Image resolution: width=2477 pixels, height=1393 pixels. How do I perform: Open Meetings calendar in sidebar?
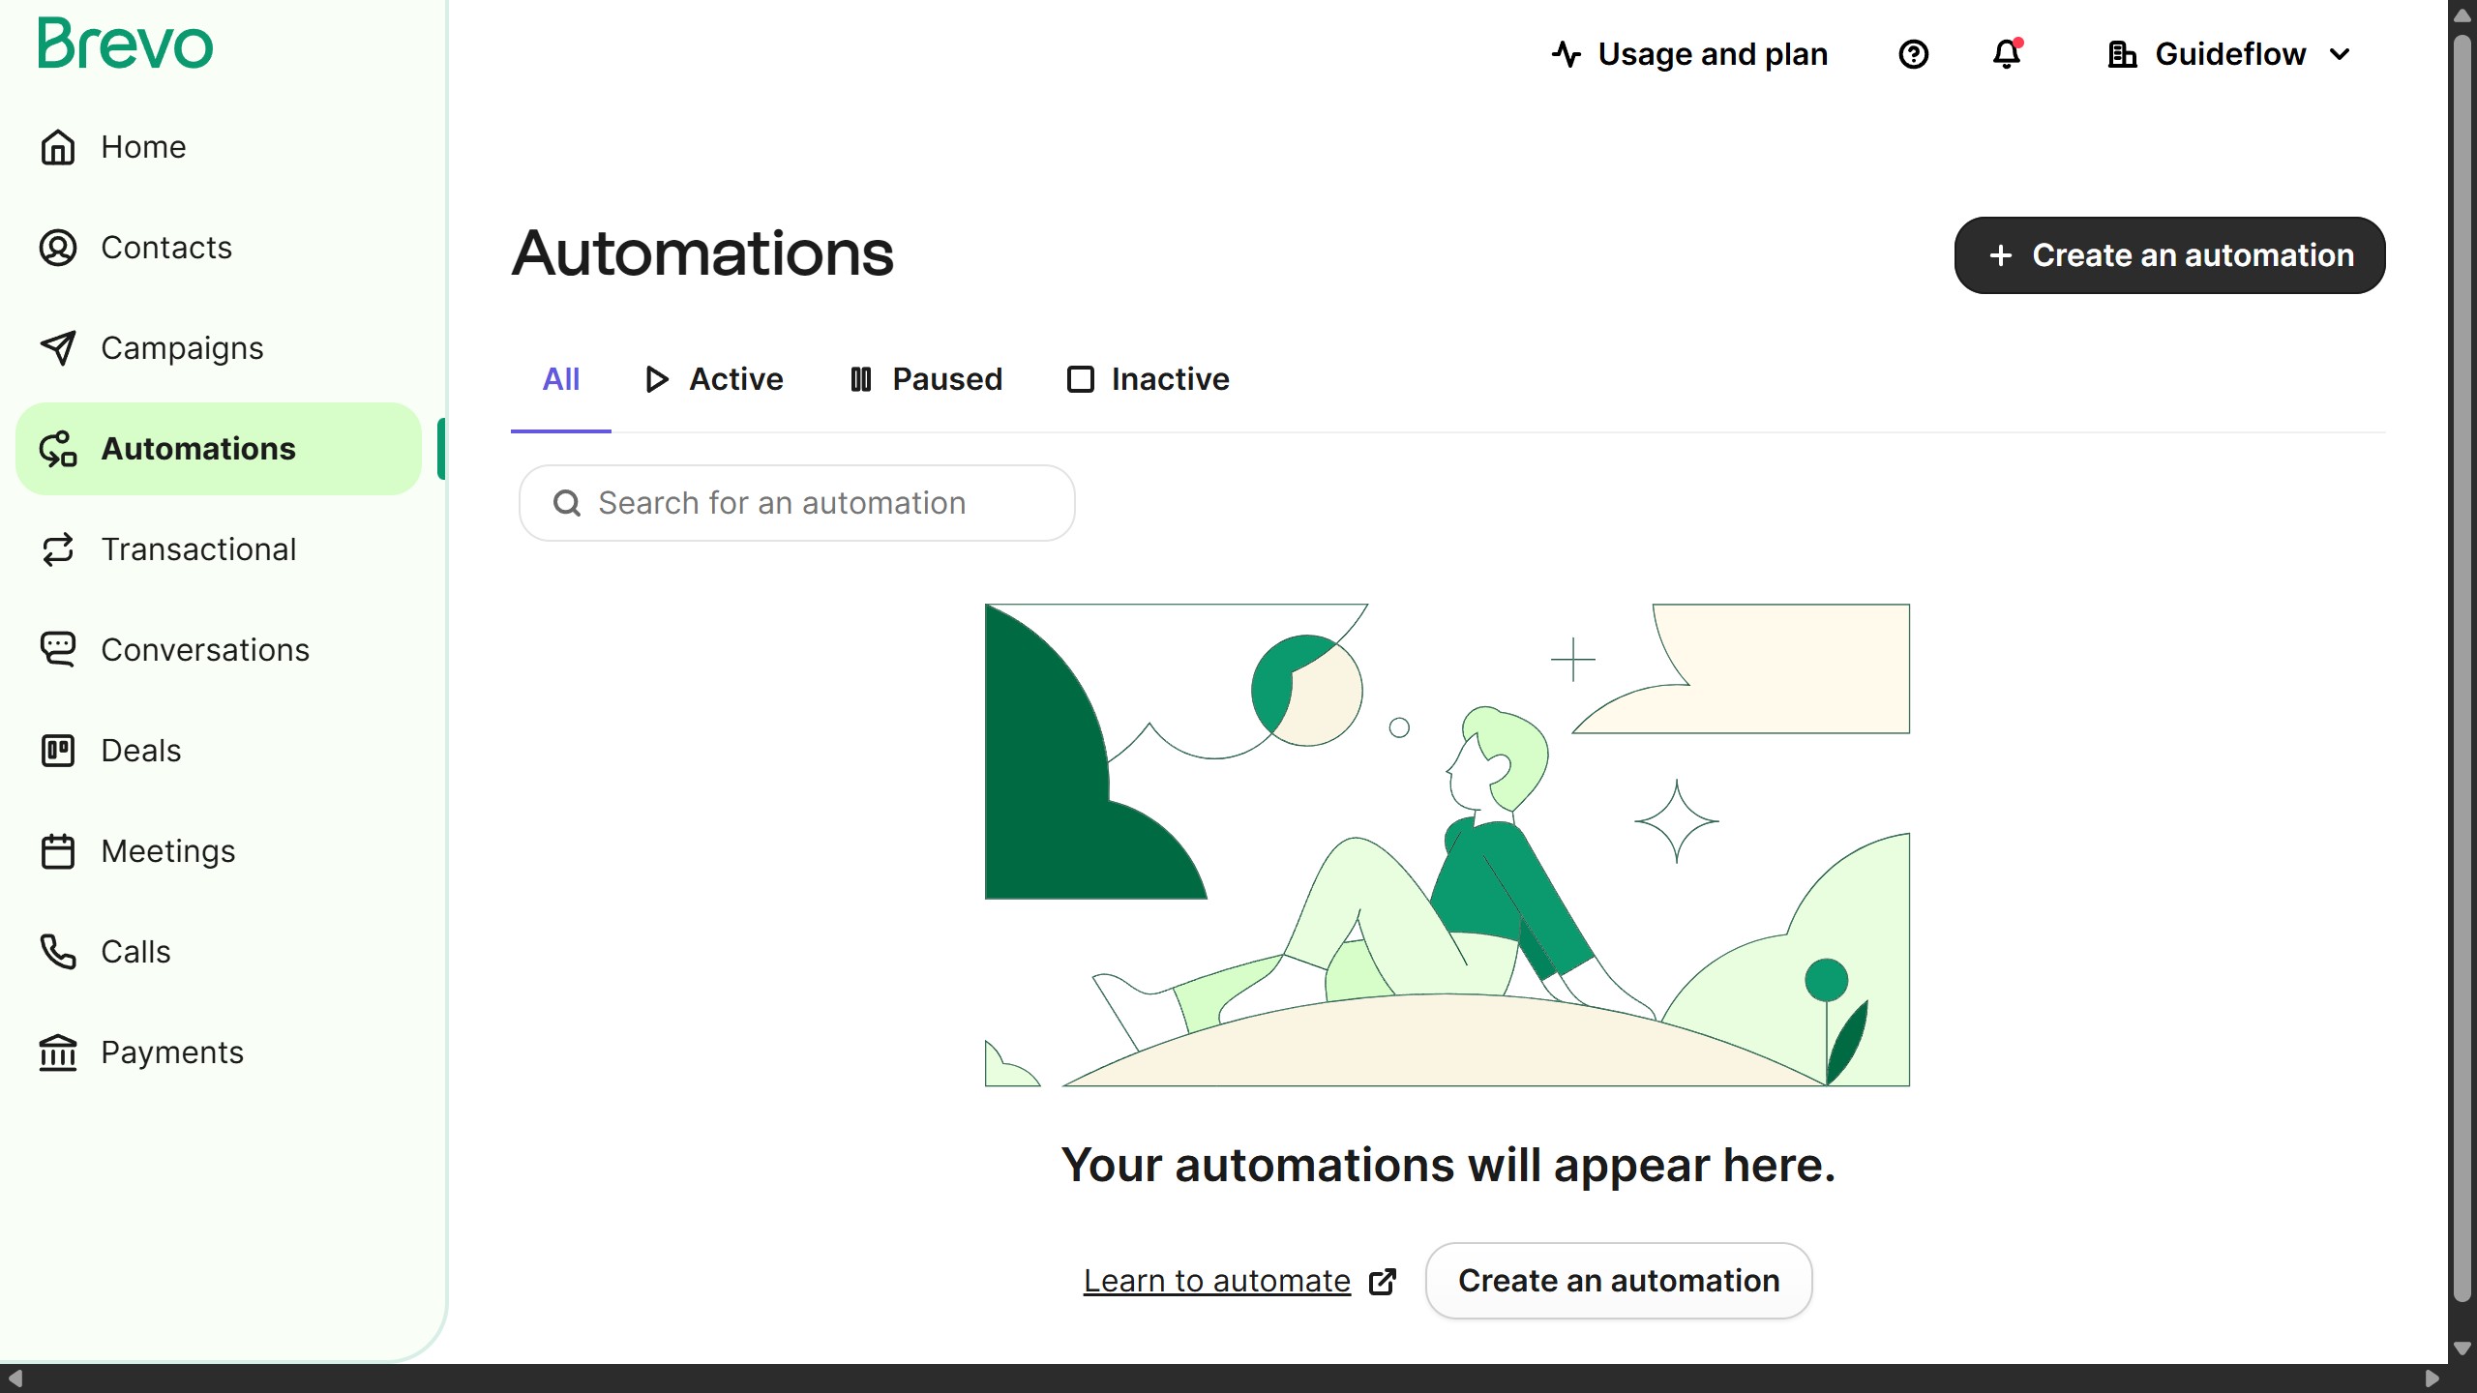click(167, 851)
